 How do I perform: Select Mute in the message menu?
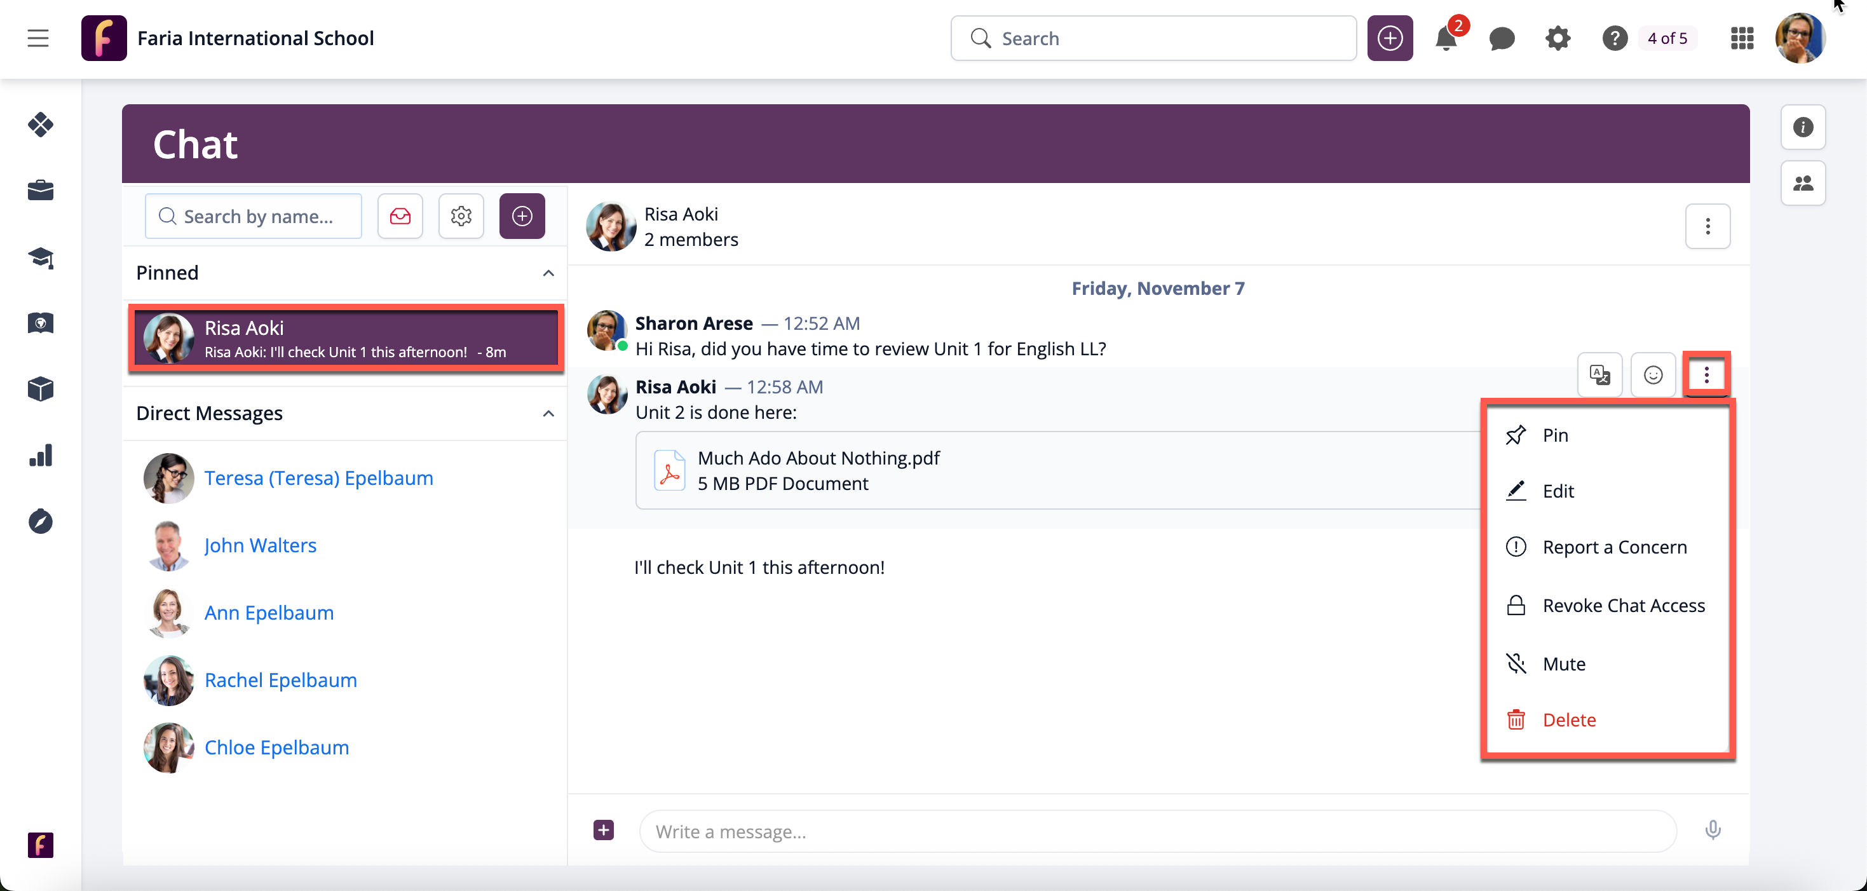pos(1563,664)
